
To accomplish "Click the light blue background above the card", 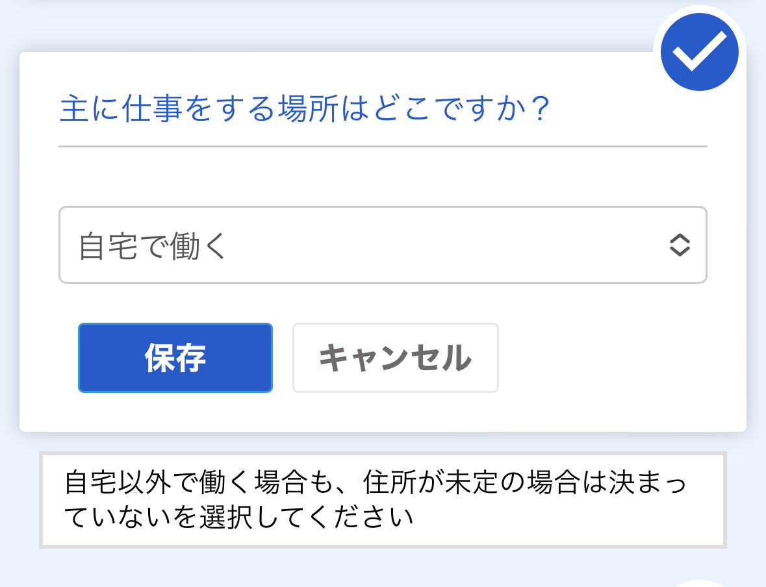I will pyautogui.click(x=325, y=26).
